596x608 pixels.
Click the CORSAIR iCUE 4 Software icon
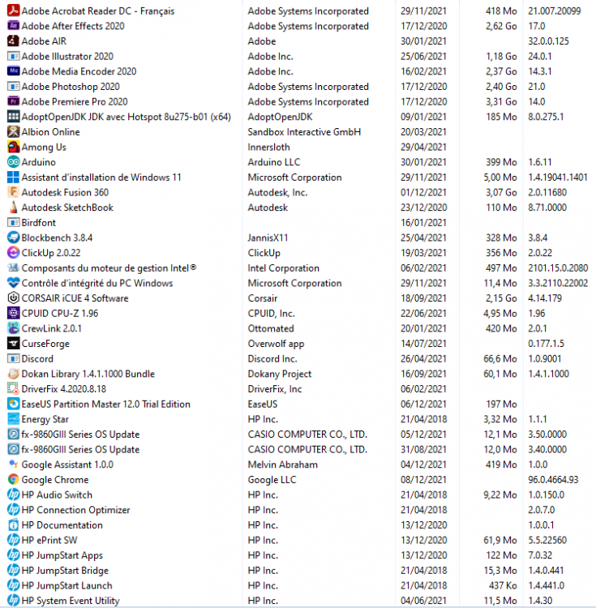pos(13,298)
